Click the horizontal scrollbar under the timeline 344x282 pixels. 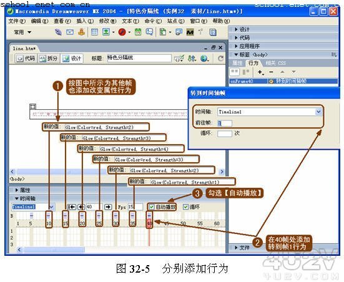[x=120, y=250]
